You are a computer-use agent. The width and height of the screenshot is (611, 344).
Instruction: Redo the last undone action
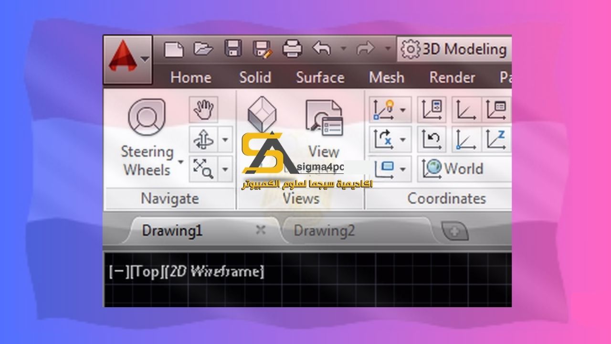(x=366, y=48)
